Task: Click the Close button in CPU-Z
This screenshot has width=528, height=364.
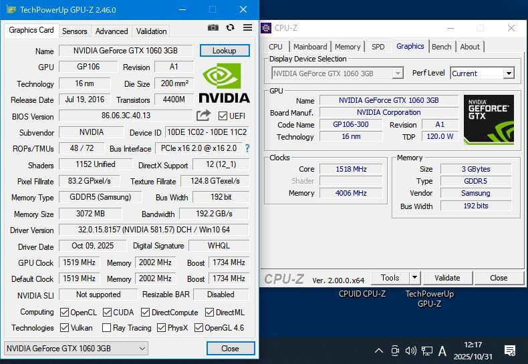Action: tap(499, 278)
